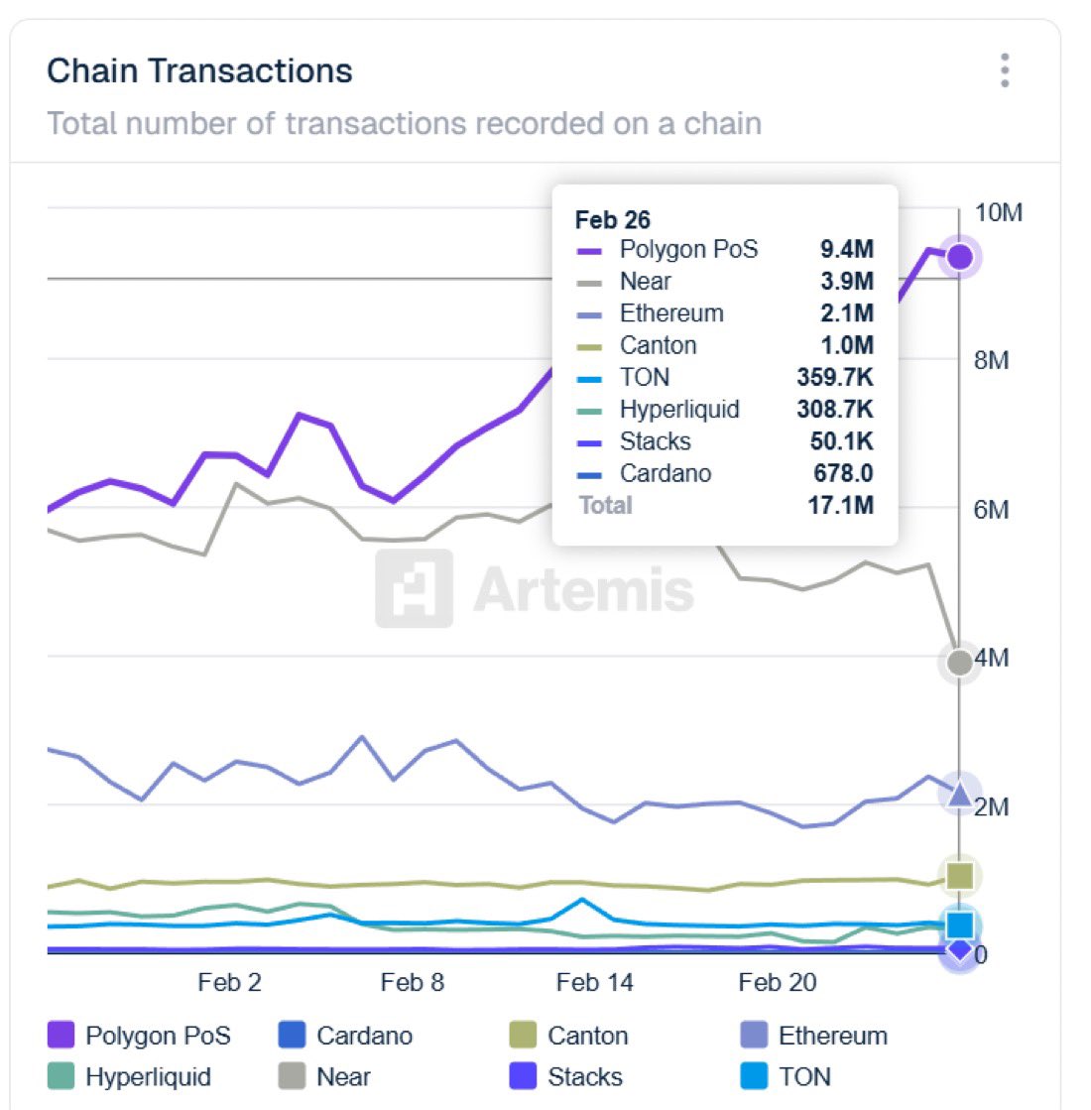
Task: Click the Feb 14 x-axis label
Action: pyautogui.click(x=594, y=983)
